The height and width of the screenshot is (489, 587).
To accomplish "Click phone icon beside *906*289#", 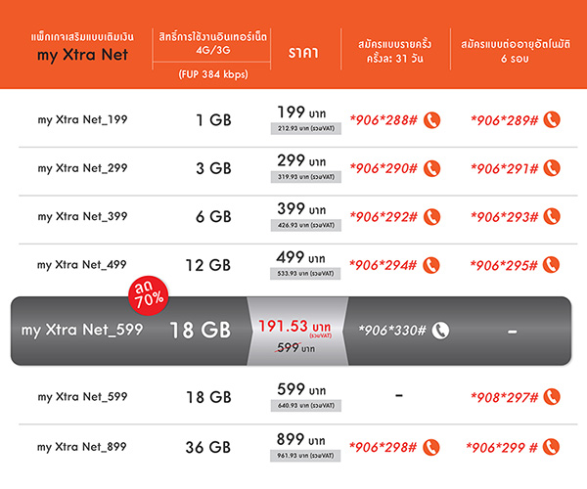I will 553,120.
